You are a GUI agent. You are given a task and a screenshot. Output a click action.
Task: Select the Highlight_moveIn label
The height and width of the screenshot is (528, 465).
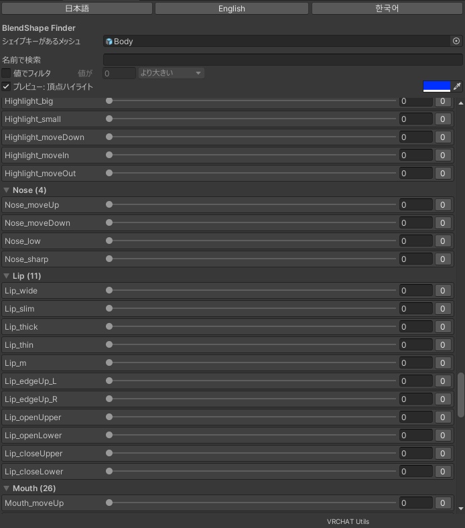[37, 155]
